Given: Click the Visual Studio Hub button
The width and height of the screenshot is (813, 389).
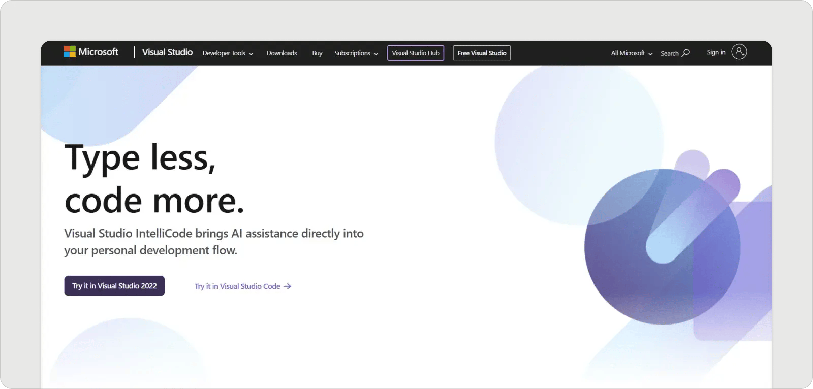Looking at the screenshot, I should point(416,53).
